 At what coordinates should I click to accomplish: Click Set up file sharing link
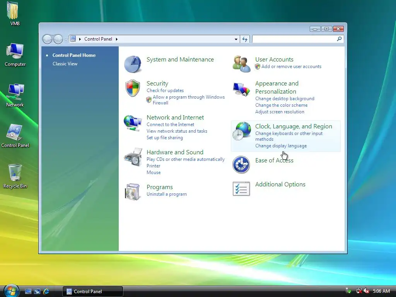(165, 138)
